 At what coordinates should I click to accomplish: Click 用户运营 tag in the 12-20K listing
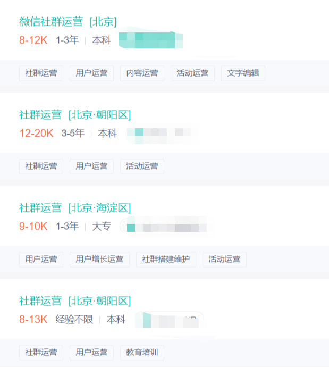pos(91,166)
